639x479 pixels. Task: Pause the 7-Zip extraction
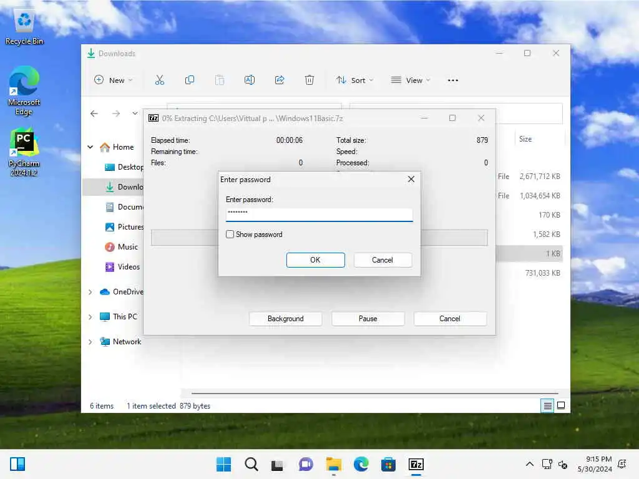368,319
